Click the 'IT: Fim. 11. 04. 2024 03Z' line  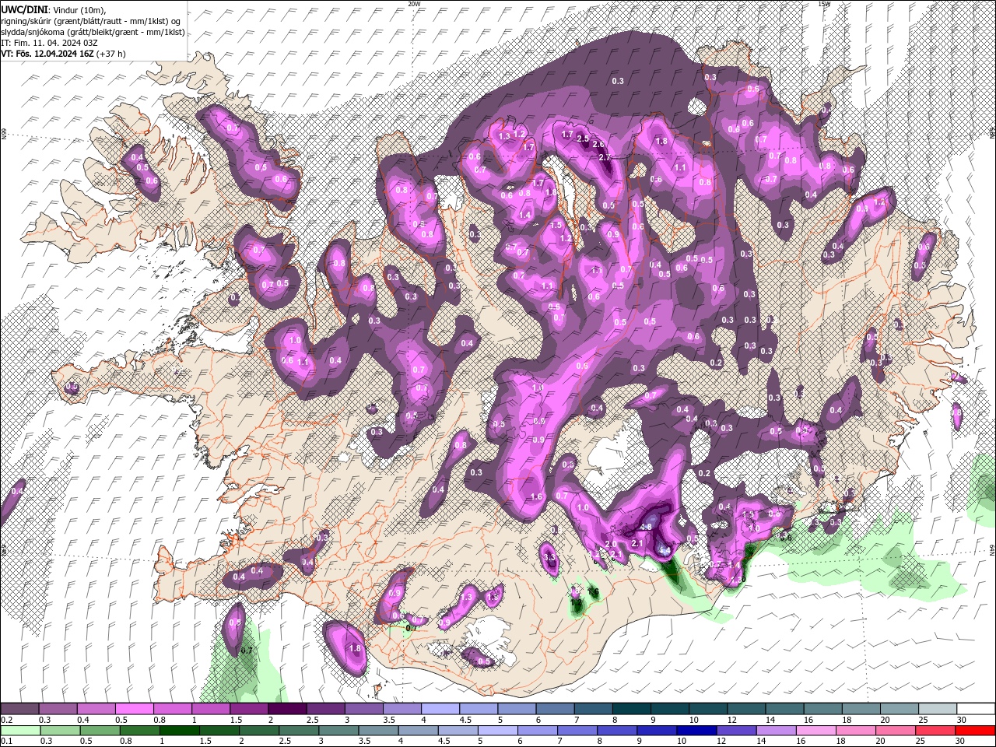tap(48, 43)
